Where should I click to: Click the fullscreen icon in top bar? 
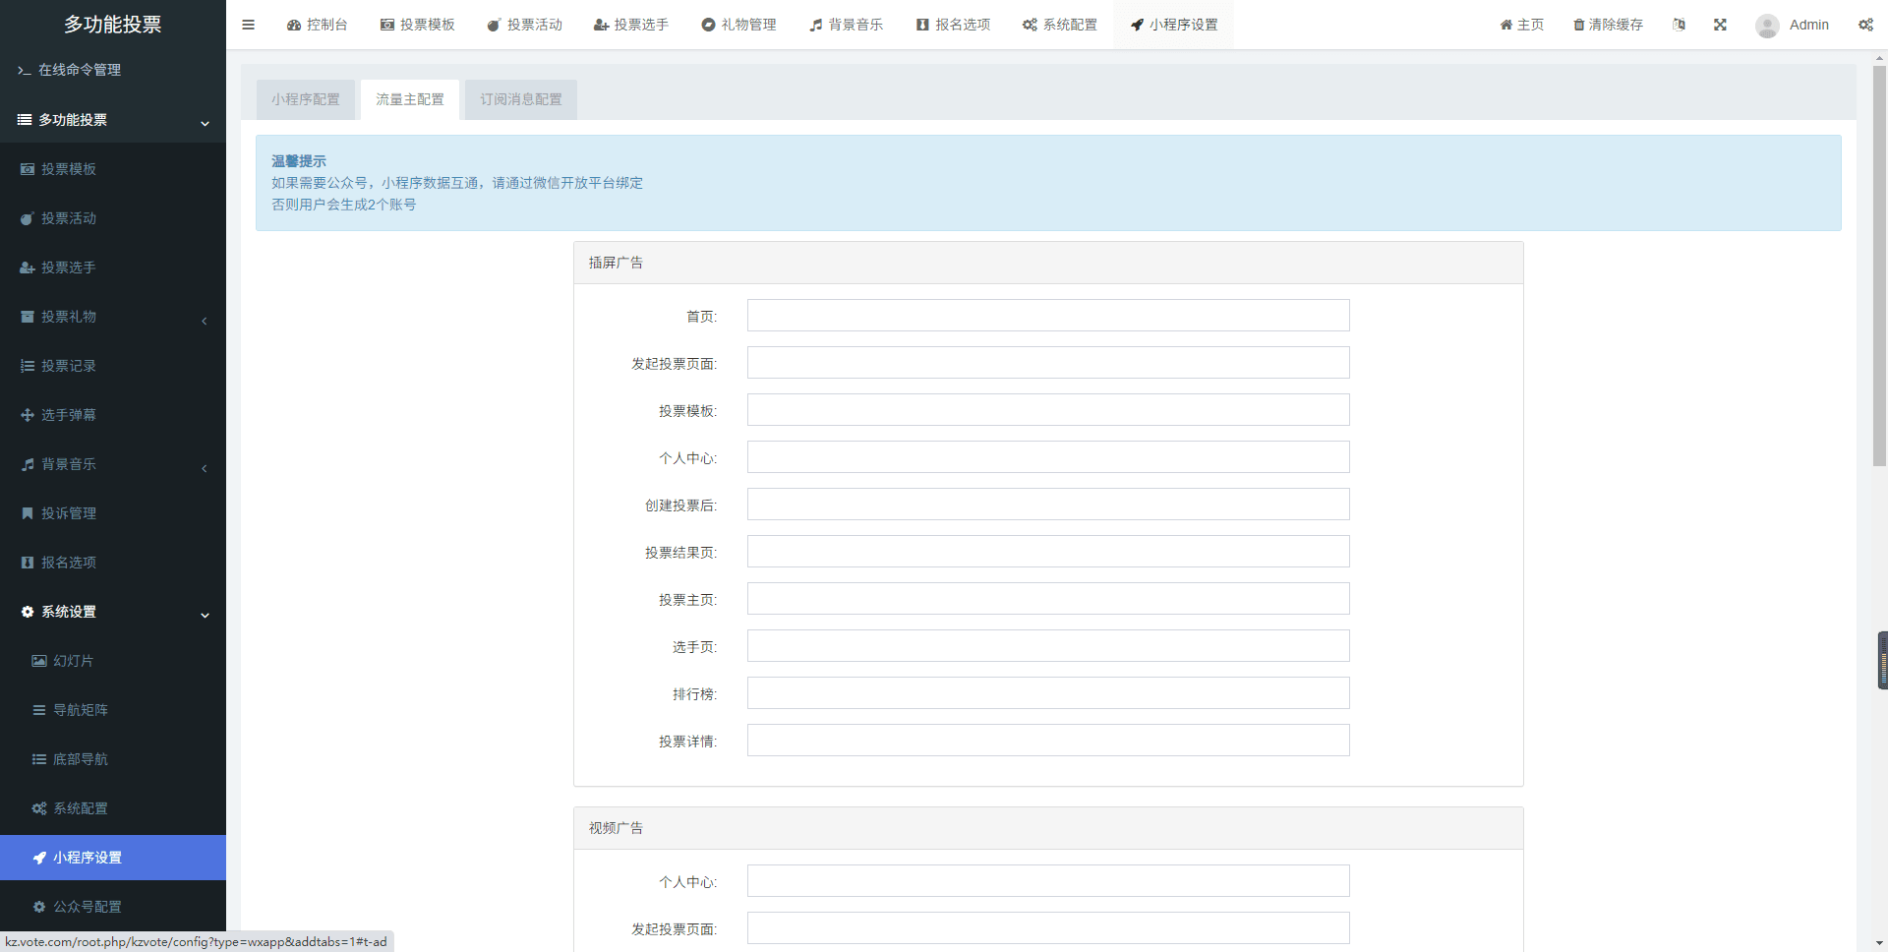(1720, 25)
